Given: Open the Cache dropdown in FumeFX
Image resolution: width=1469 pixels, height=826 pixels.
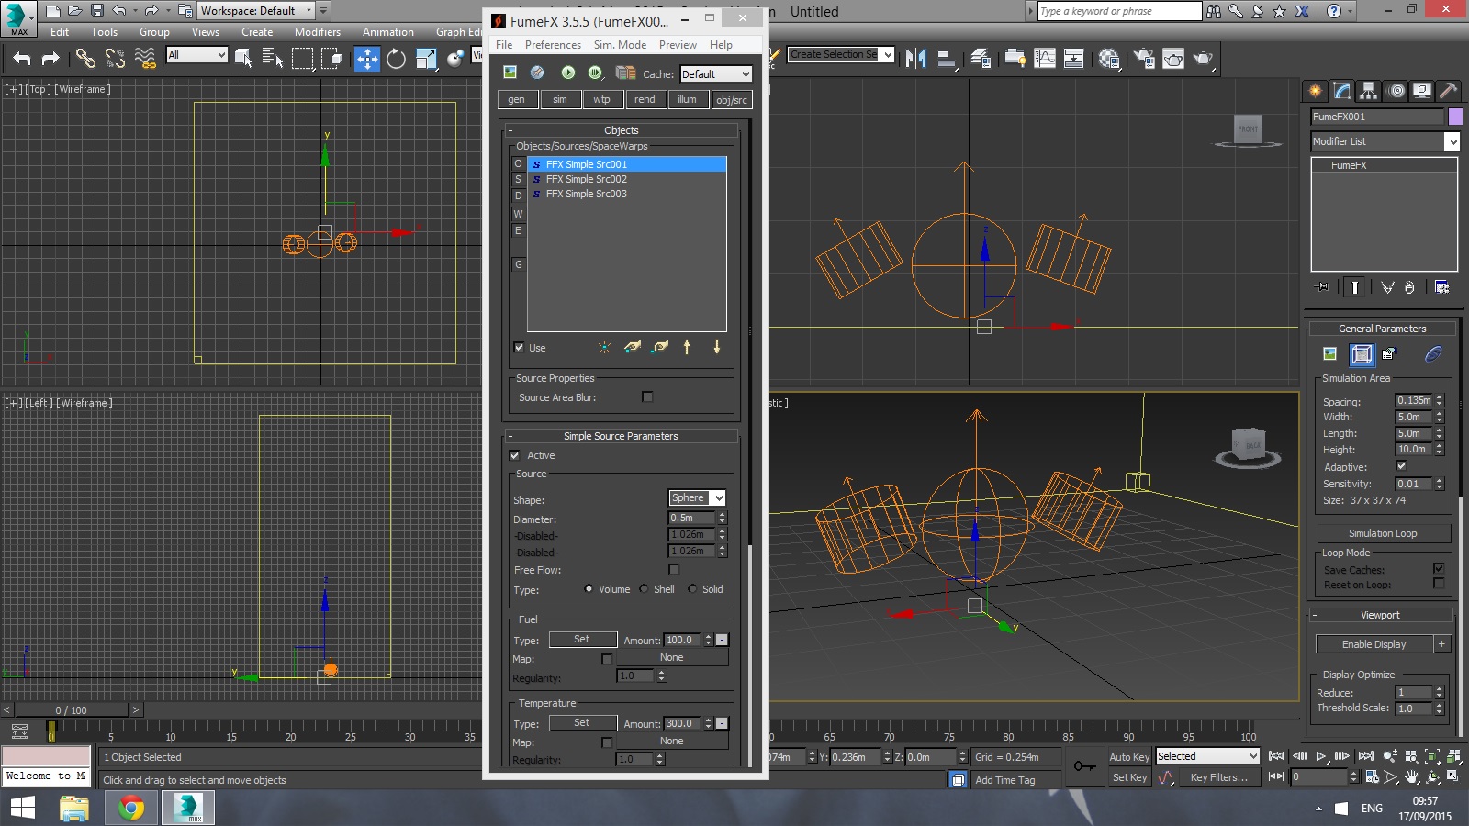Looking at the screenshot, I should click(x=716, y=74).
